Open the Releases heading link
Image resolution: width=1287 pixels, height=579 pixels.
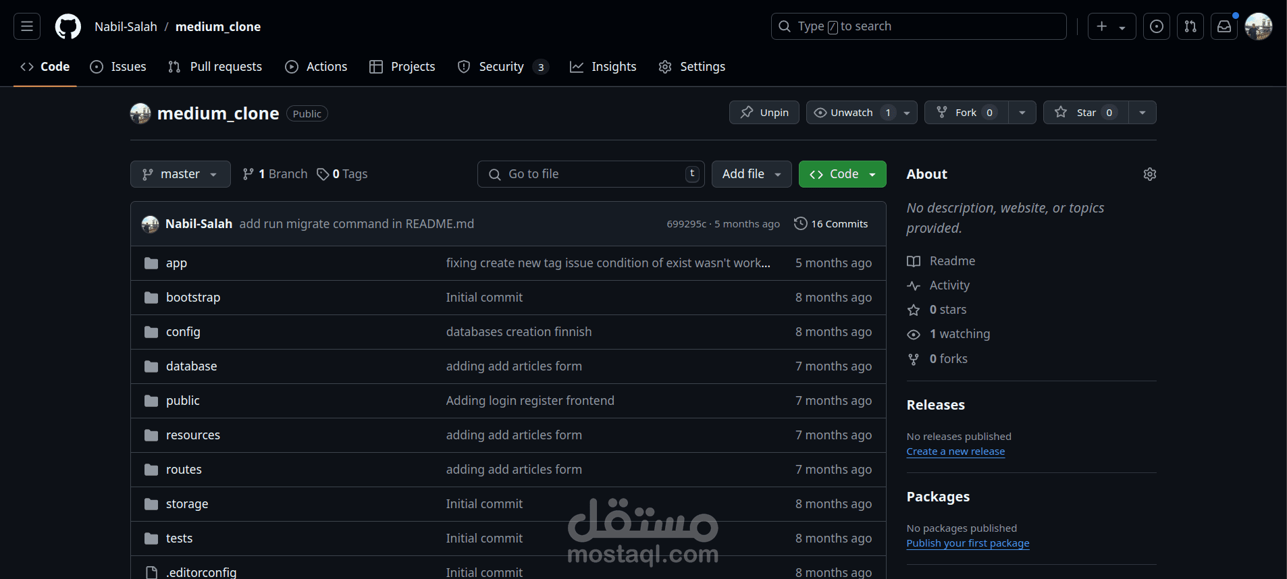[936, 405]
